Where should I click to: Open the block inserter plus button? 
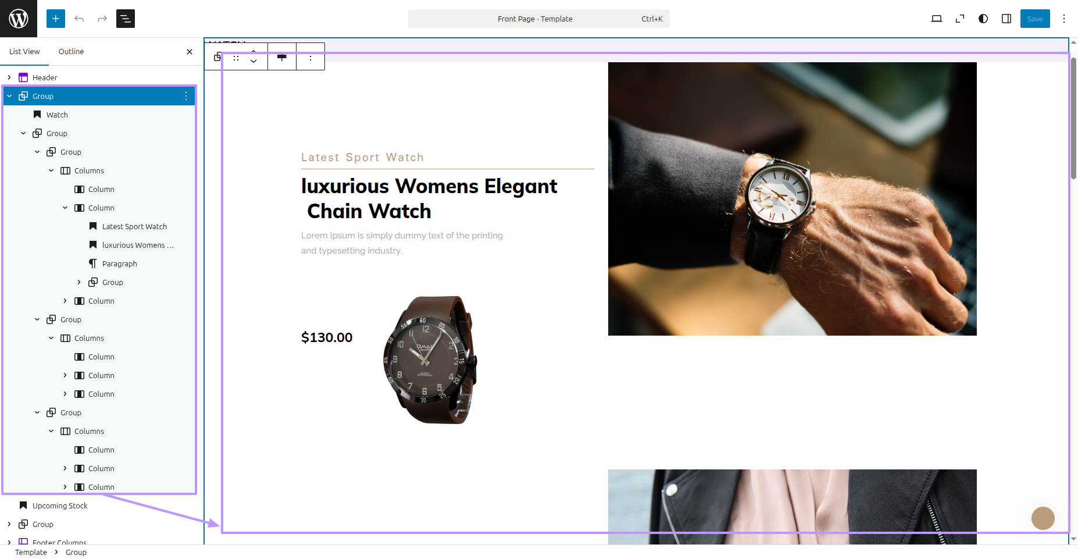tap(56, 19)
